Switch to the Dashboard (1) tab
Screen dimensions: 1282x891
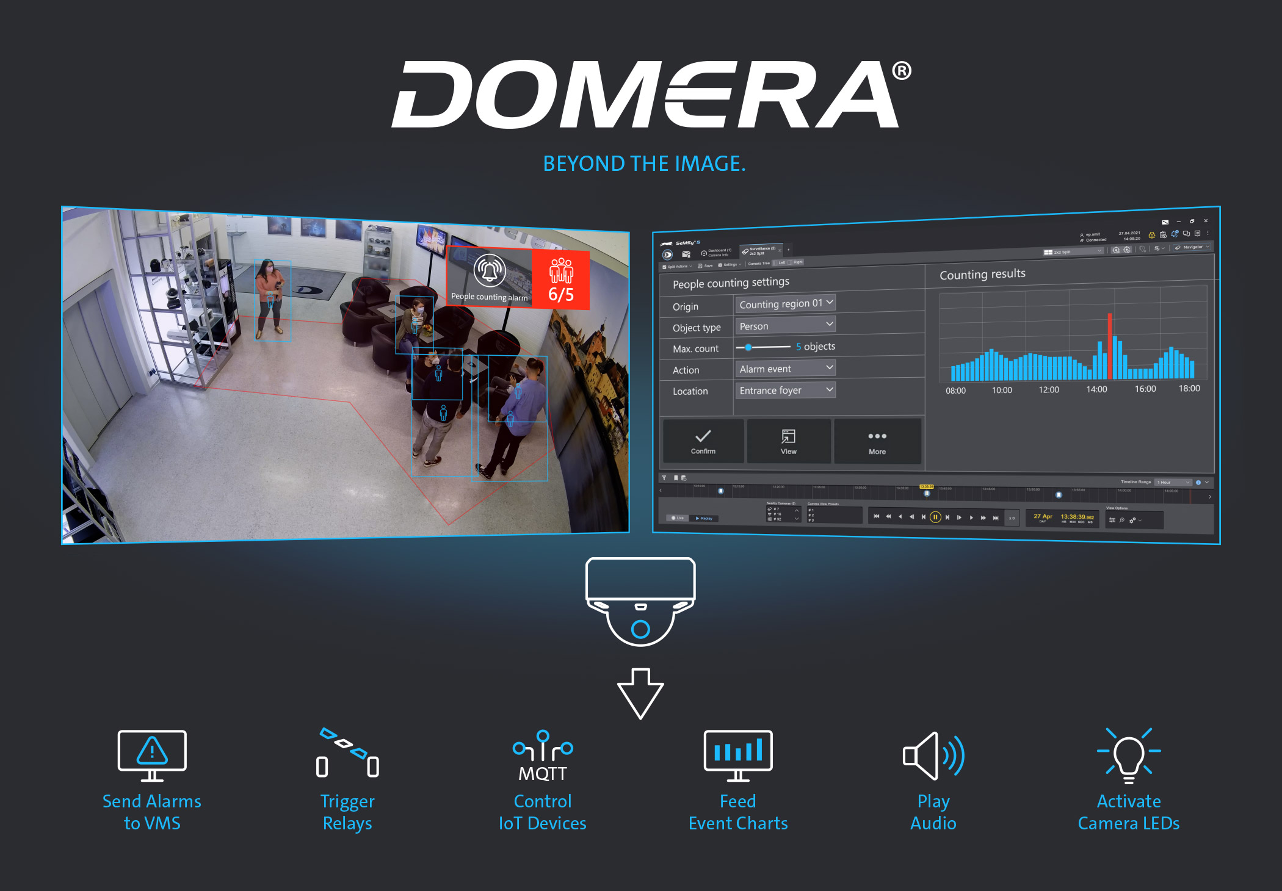(717, 252)
